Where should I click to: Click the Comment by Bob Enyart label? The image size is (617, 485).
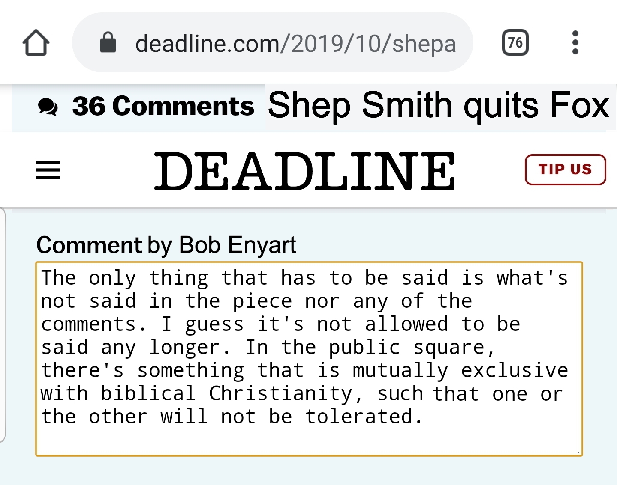[x=166, y=245]
